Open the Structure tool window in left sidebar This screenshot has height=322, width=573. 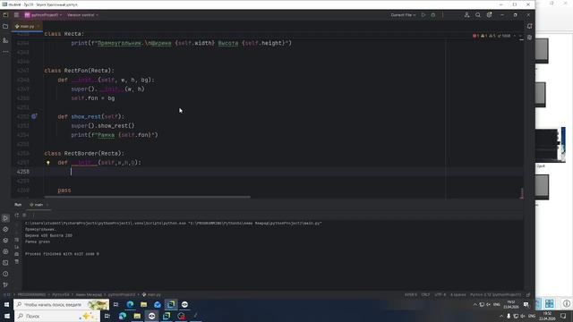[5, 40]
